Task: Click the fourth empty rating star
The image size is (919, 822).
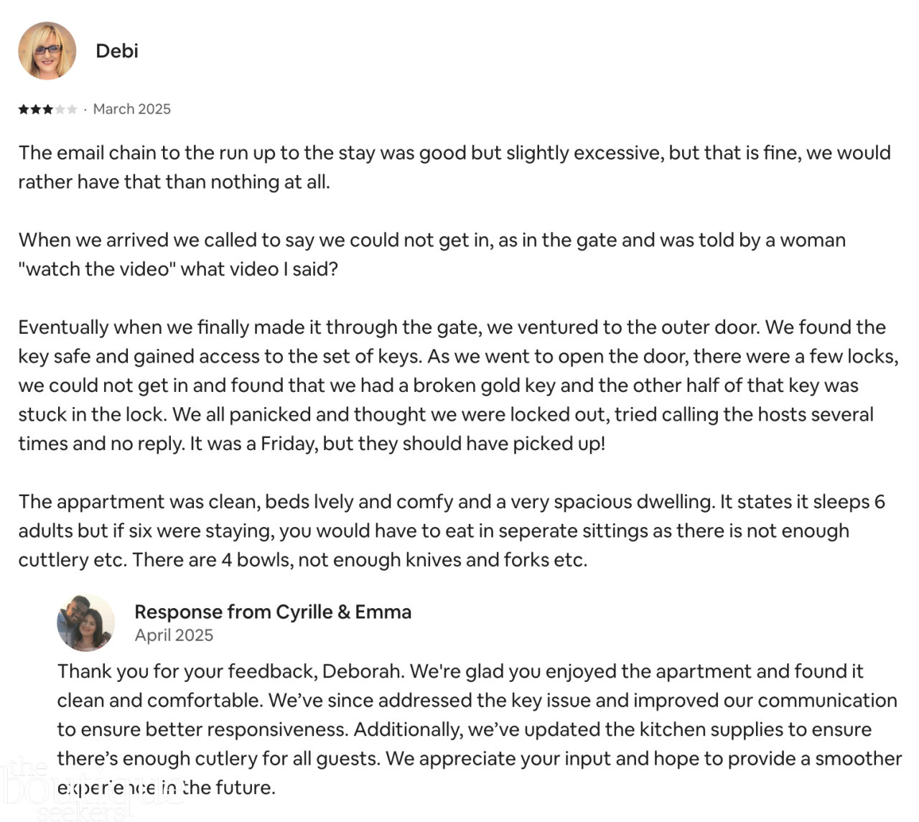Action: [60, 109]
